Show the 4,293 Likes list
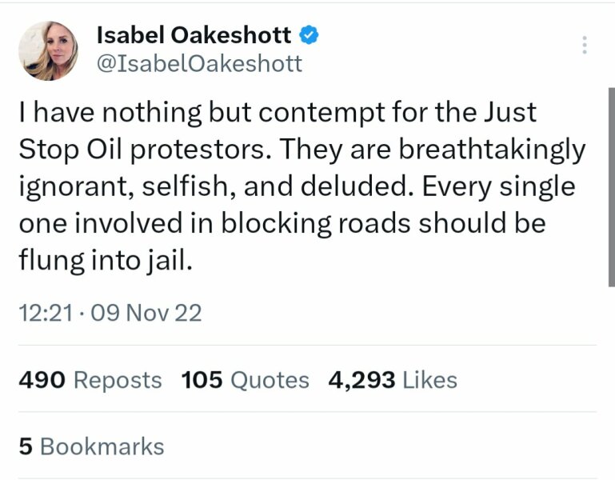This screenshot has height=480, width=615. tap(393, 379)
